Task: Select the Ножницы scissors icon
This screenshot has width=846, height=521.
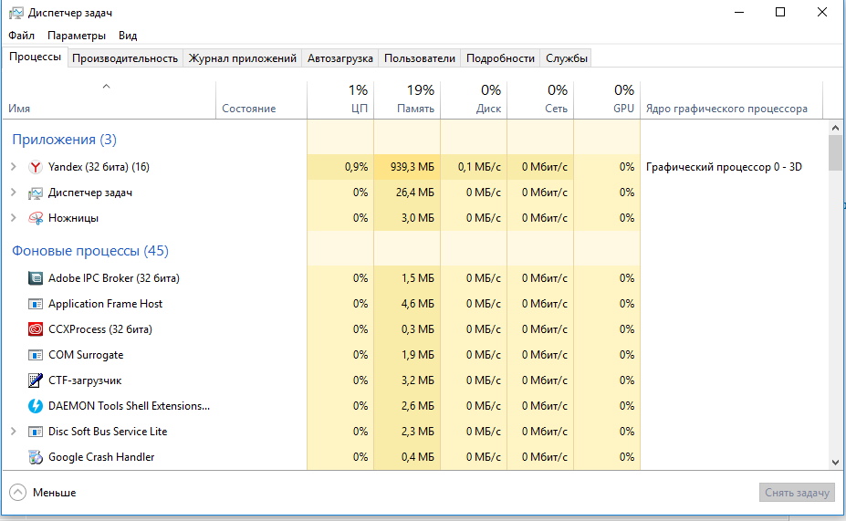Action: 35,218
